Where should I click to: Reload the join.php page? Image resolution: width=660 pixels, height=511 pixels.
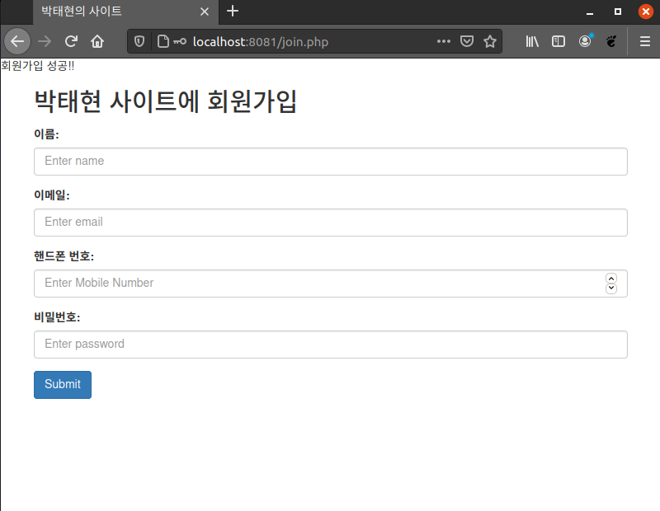[x=71, y=41]
